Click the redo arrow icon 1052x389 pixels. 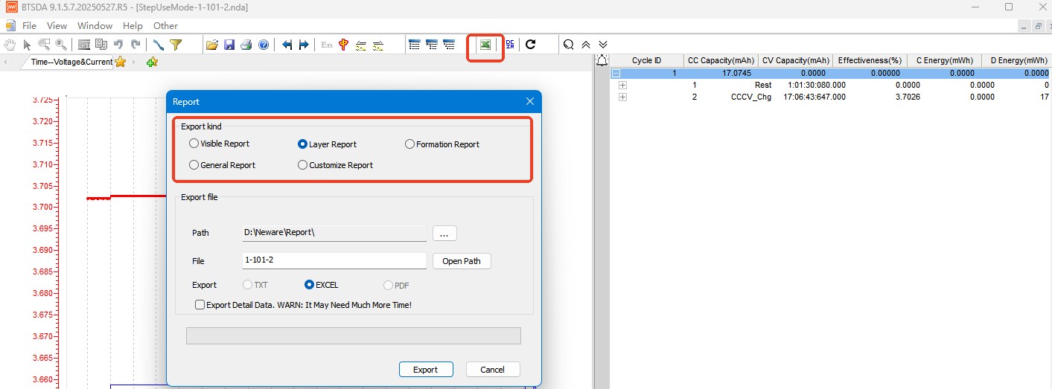(x=135, y=45)
